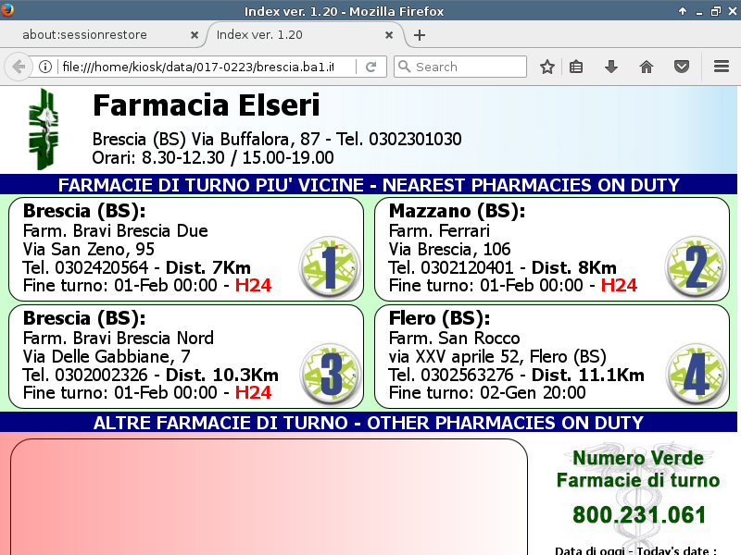The height and width of the screenshot is (555, 741).
Task: Reload the current page
Action: (370, 67)
